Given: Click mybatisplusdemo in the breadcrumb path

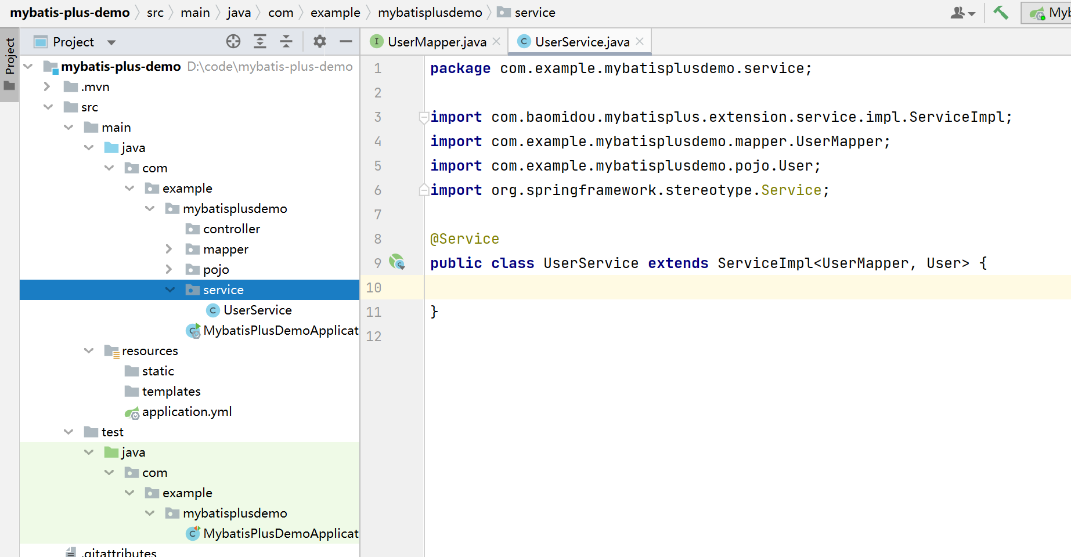Looking at the screenshot, I should coord(430,12).
